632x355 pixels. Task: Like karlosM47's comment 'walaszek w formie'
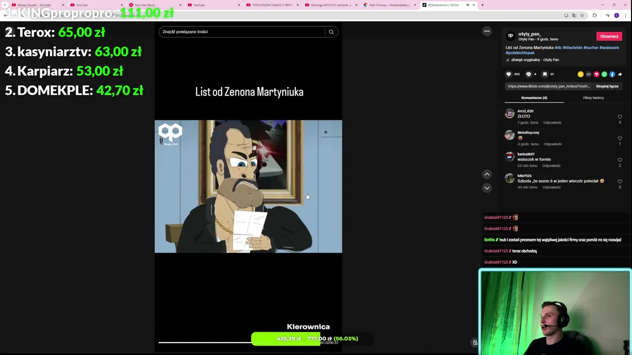620,160
